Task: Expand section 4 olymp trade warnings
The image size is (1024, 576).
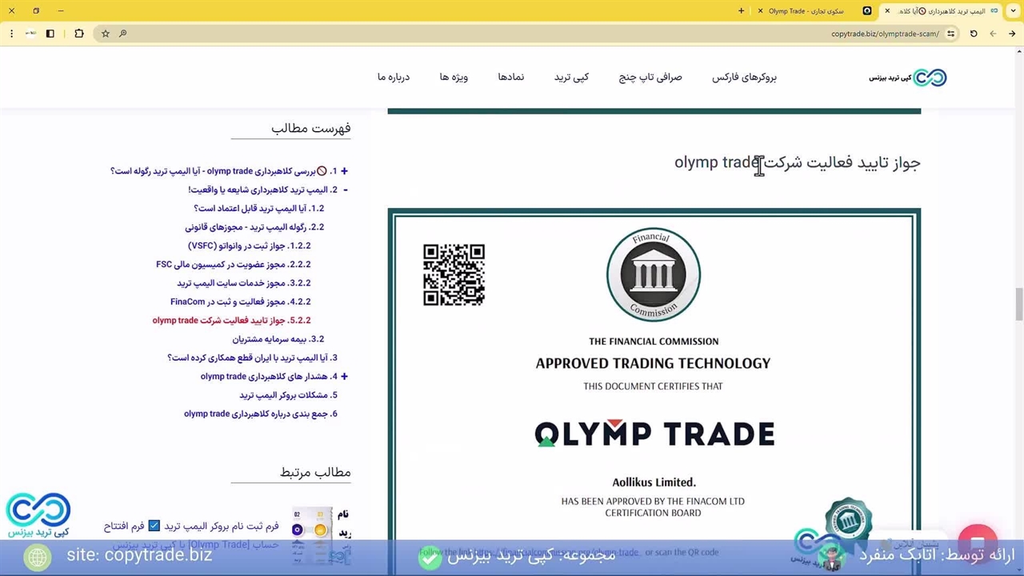Action: pos(344,376)
